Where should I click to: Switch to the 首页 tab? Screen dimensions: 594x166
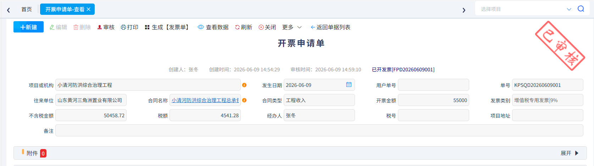27,9
